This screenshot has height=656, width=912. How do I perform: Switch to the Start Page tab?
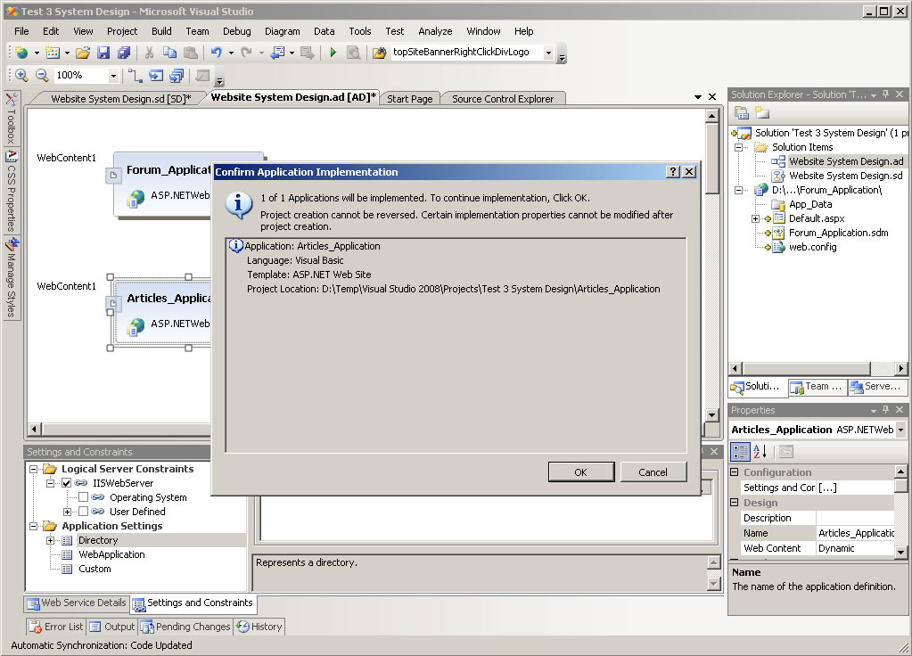coord(409,99)
